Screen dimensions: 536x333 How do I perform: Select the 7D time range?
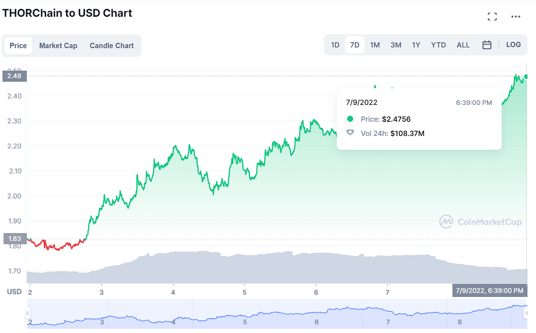355,45
